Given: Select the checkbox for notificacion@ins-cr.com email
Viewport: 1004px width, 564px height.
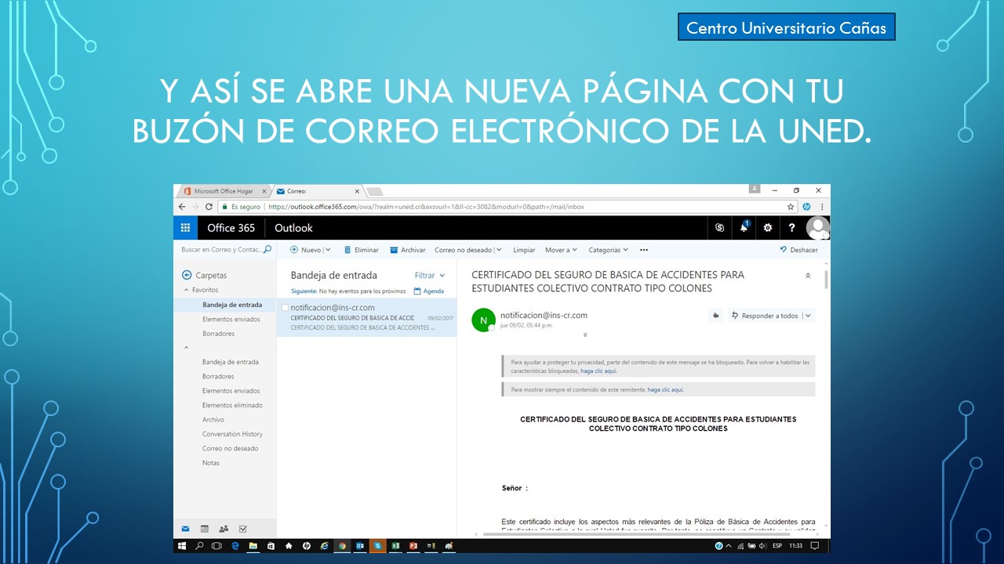Looking at the screenshot, I should point(285,308).
